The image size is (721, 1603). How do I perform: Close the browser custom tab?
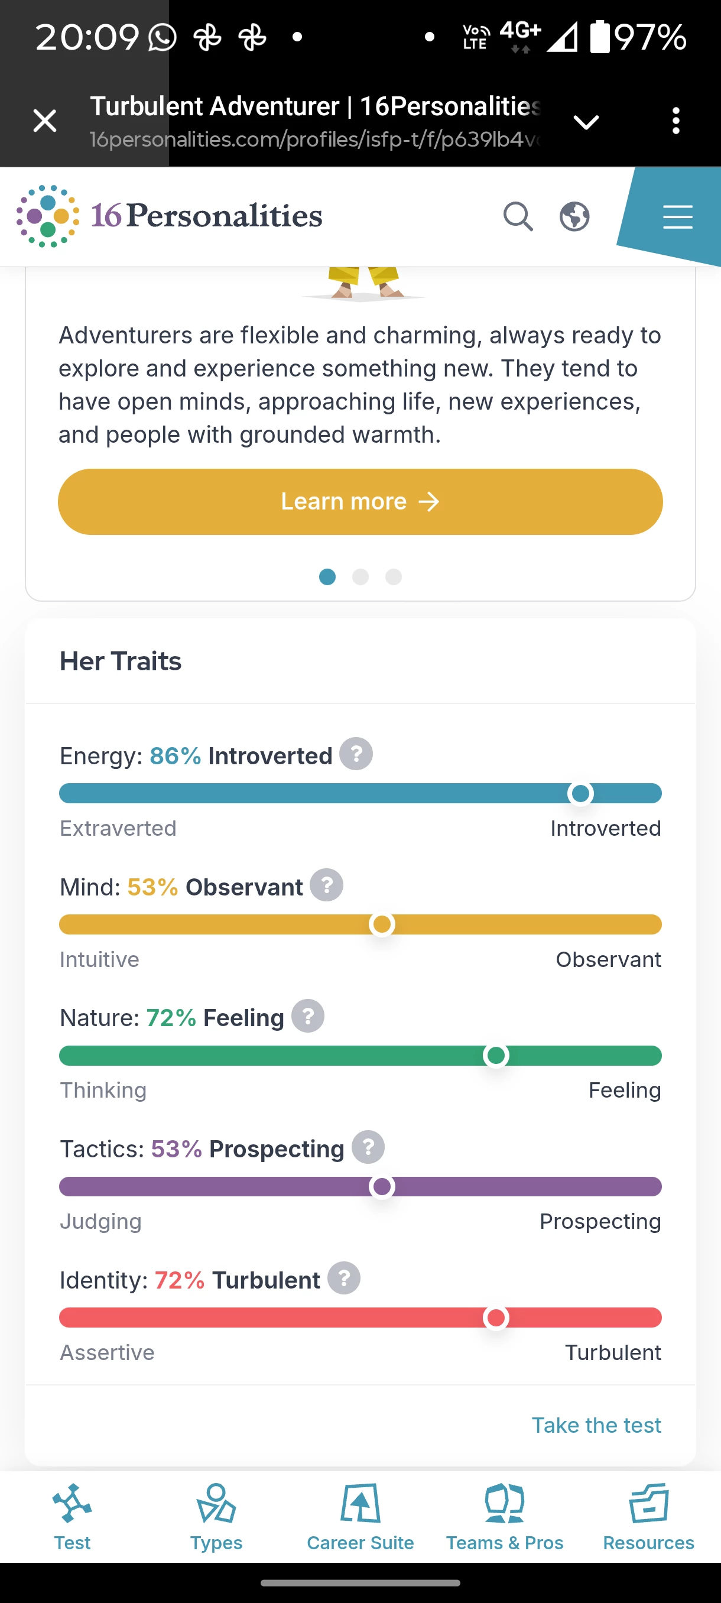tap(45, 121)
